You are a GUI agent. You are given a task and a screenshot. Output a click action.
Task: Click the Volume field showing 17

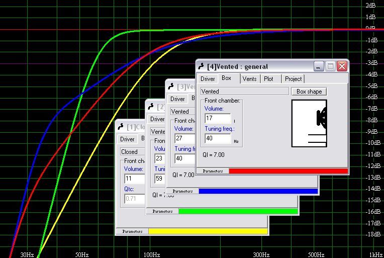coord(218,118)
